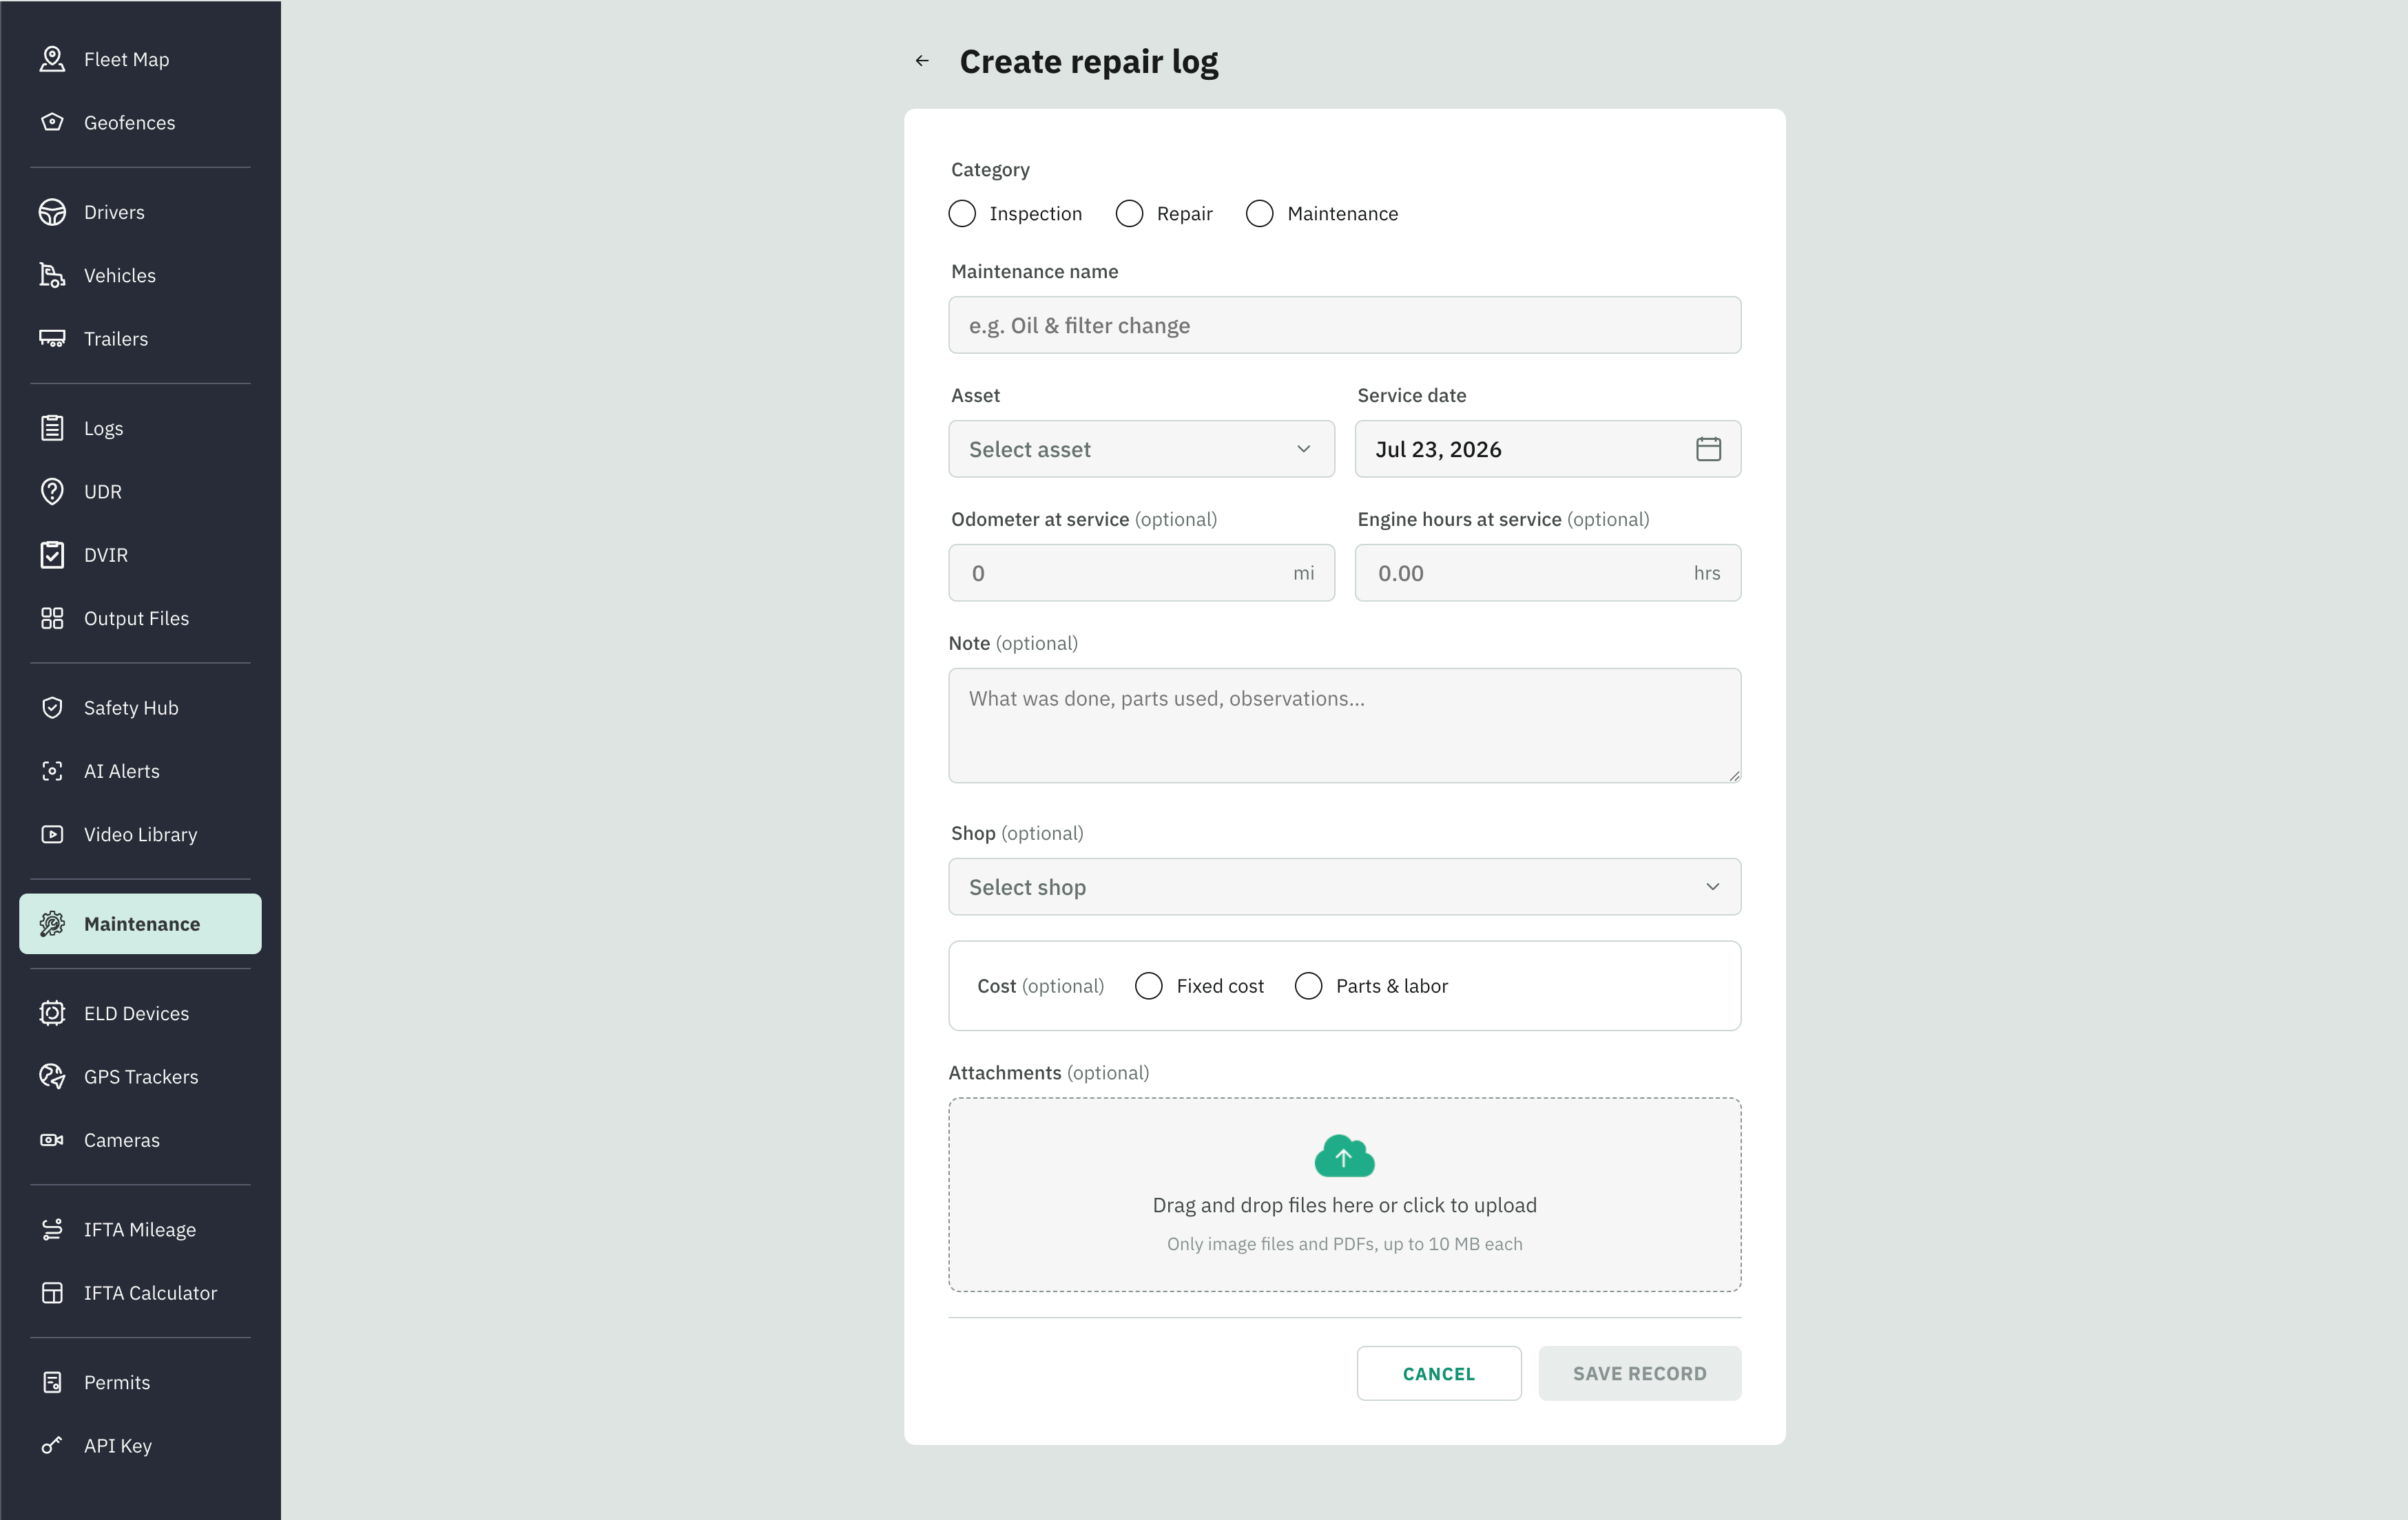Screen dimensions: 2408x1520
Task: Navigate to Geofences in sidebar
Action: pos(140,122)
